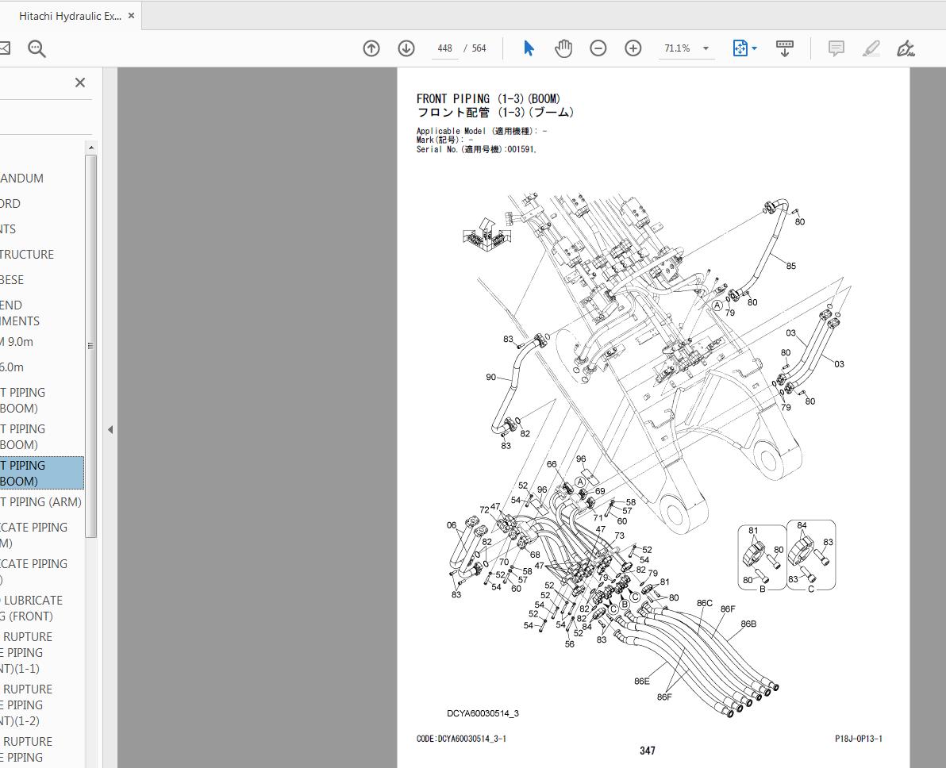
Task: Click the CODE:DCYA60030514_3-1 footer text
Action: pos(461,739)
